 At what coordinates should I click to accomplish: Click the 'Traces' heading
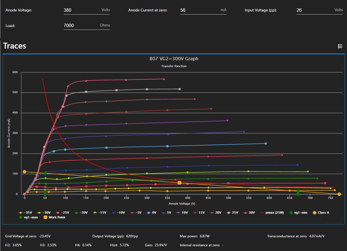click(x=15, y=46)
